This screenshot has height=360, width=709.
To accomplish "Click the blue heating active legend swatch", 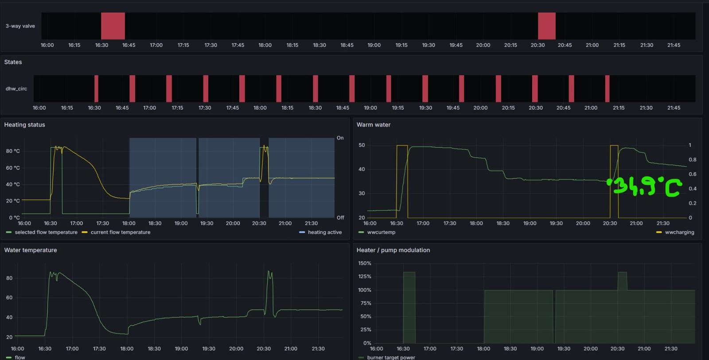I will (302, 232).
